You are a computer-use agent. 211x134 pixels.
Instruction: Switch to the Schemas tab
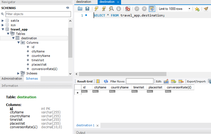point(32,79)
